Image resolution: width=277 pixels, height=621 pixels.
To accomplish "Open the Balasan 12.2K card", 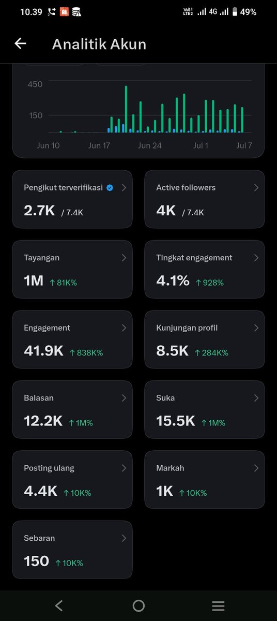I will tap(72, 409).
